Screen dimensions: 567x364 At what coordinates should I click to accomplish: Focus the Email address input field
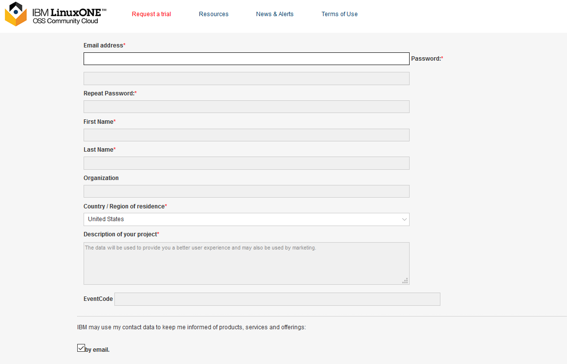(246, 59)
